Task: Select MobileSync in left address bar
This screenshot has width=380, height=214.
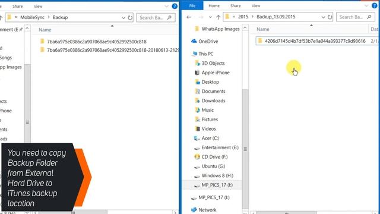Action: tap(32, 17)
